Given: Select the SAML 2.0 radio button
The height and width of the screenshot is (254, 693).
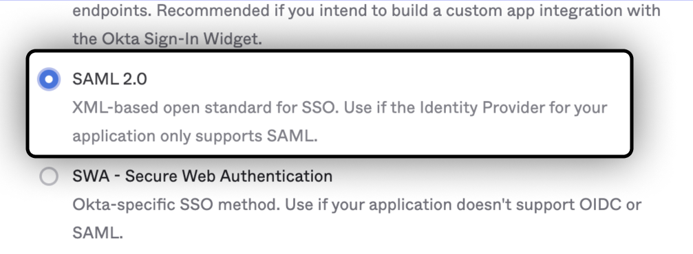Looking at the screenshot, I should tap(49, 80).
